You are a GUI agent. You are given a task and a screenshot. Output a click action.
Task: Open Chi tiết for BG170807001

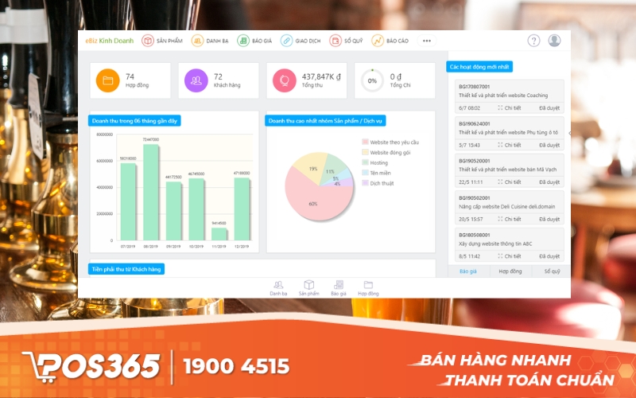(x=510, y=107)
